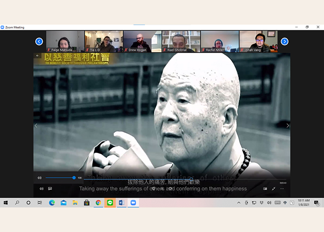This screenshot has width=324, height=232.
Task: Select Drew Hogan's video thumbnail
Action: point(143,41)
